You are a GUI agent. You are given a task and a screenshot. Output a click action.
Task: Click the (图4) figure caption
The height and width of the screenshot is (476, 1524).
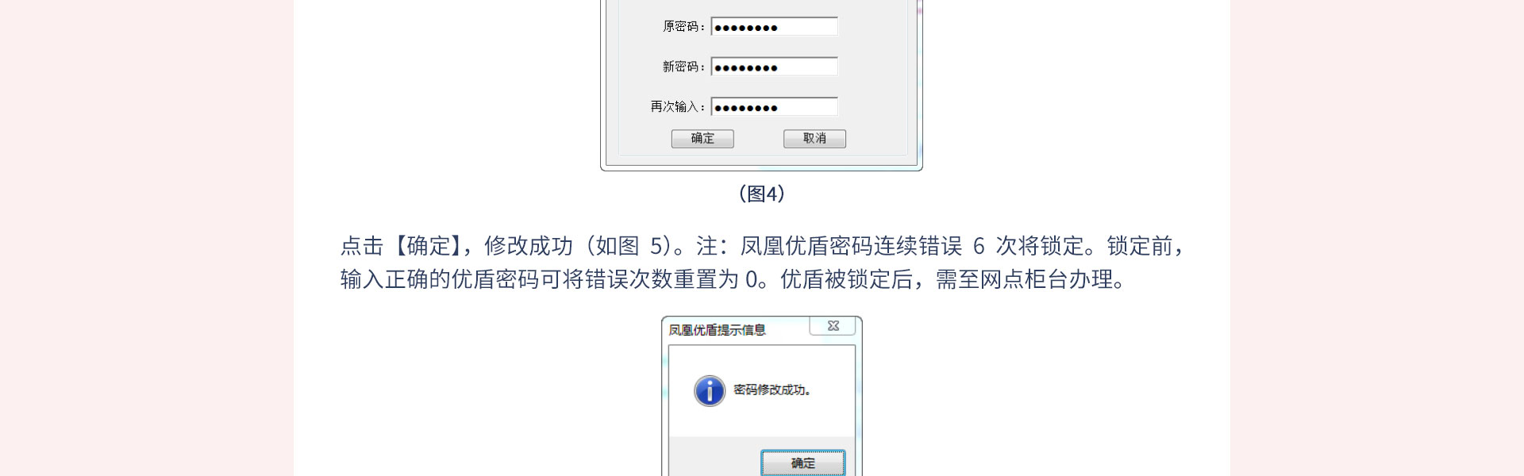762,194
